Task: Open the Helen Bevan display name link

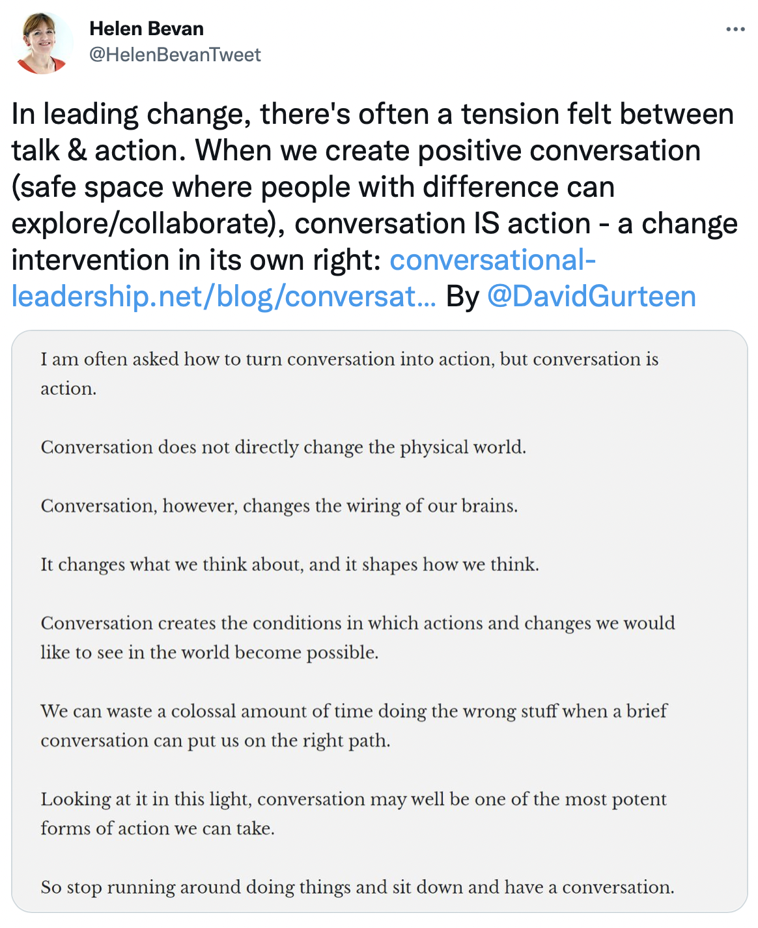Action: [147, 29]
